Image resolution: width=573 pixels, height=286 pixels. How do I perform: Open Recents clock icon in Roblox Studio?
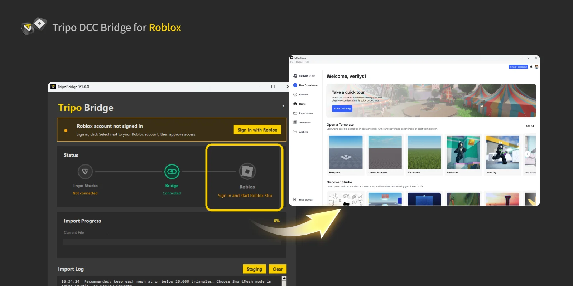[295, 94]
